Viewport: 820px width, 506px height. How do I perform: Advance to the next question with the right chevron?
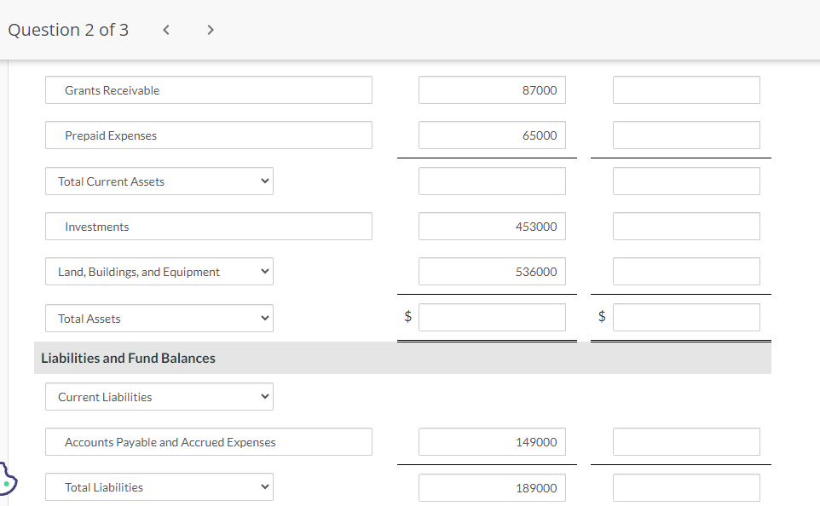tap(210, 29)
